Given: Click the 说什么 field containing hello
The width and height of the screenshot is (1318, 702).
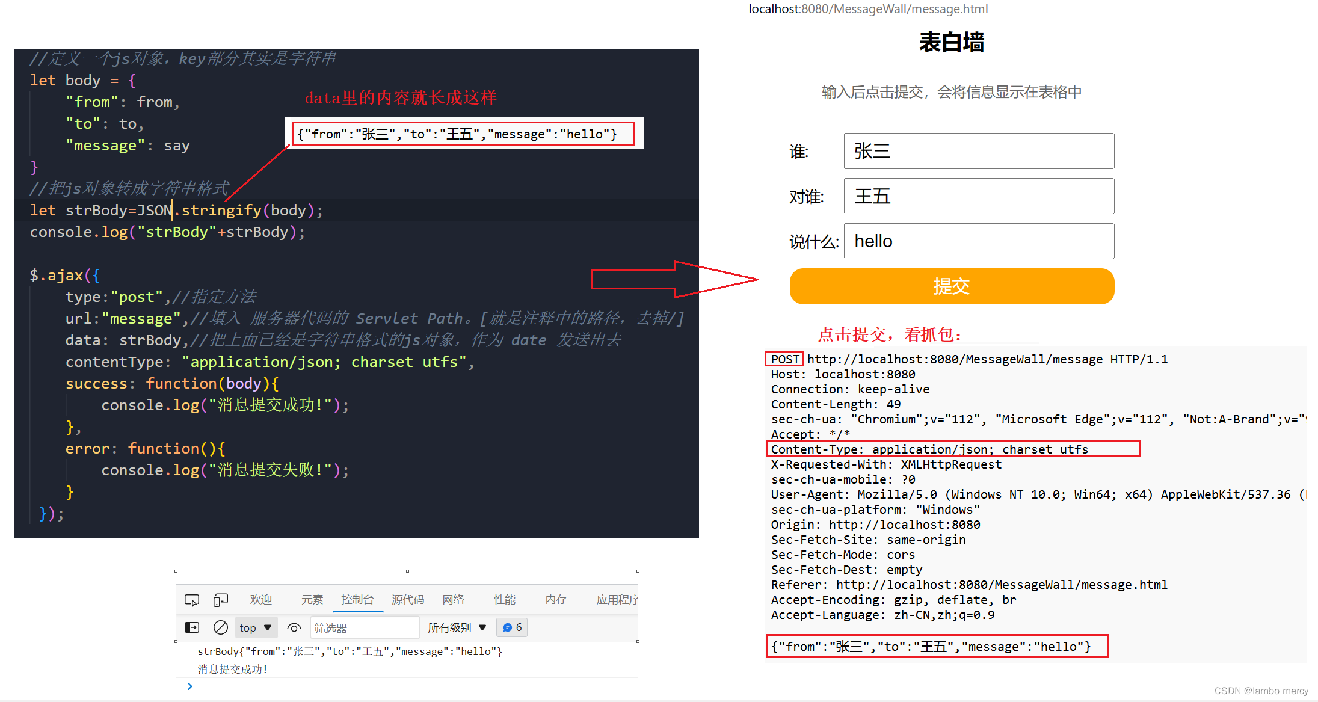Looking at the screenshot, I should (979, 241).
